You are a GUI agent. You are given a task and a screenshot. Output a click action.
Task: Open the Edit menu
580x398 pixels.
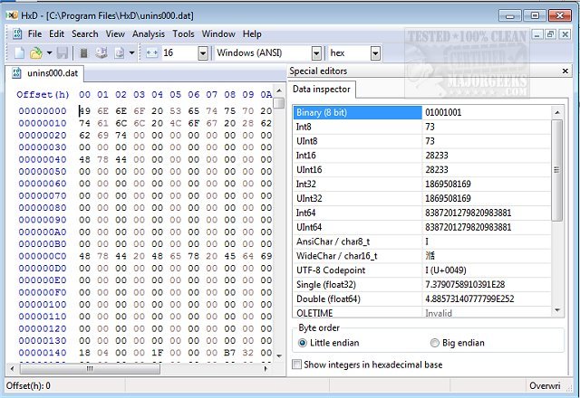coord(56,34)
